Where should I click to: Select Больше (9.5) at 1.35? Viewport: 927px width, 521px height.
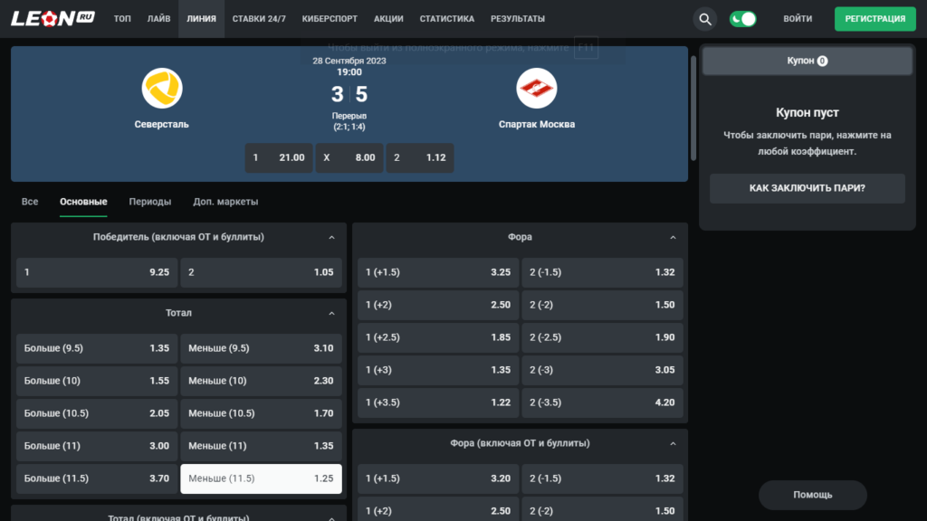tap(96, 348)
